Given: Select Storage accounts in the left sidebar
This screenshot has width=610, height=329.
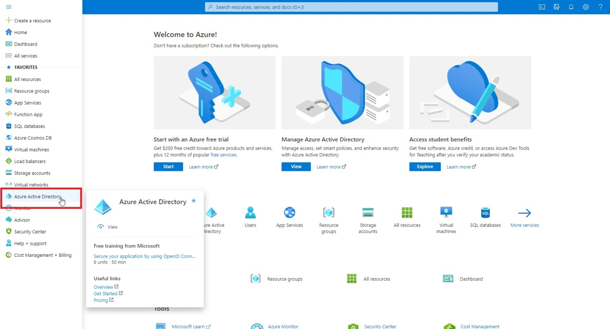Looking at the screenshot, I should pos(32,173).
